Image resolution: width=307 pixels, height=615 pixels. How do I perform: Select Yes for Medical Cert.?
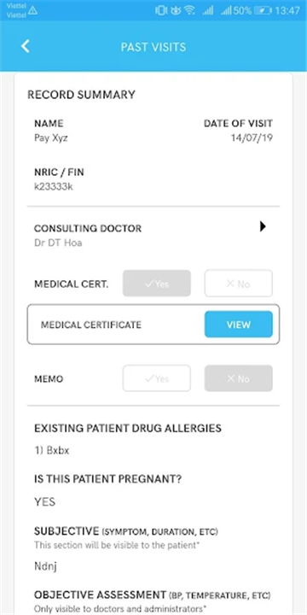pyautogui.click(x=157, y=284)
